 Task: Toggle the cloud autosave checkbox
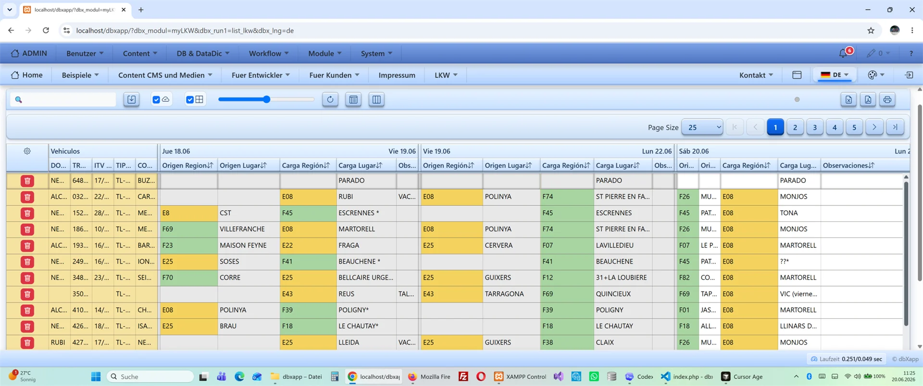[156, 99]
